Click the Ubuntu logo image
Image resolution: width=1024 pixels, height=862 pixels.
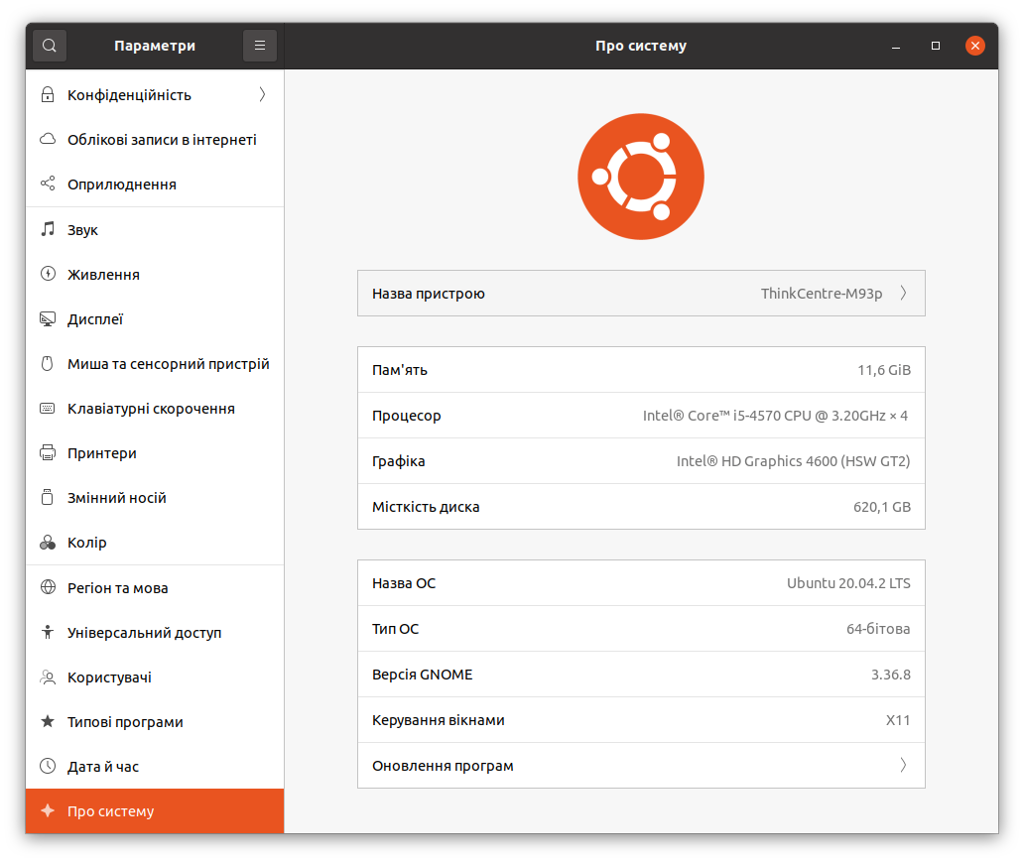(640, 177)
